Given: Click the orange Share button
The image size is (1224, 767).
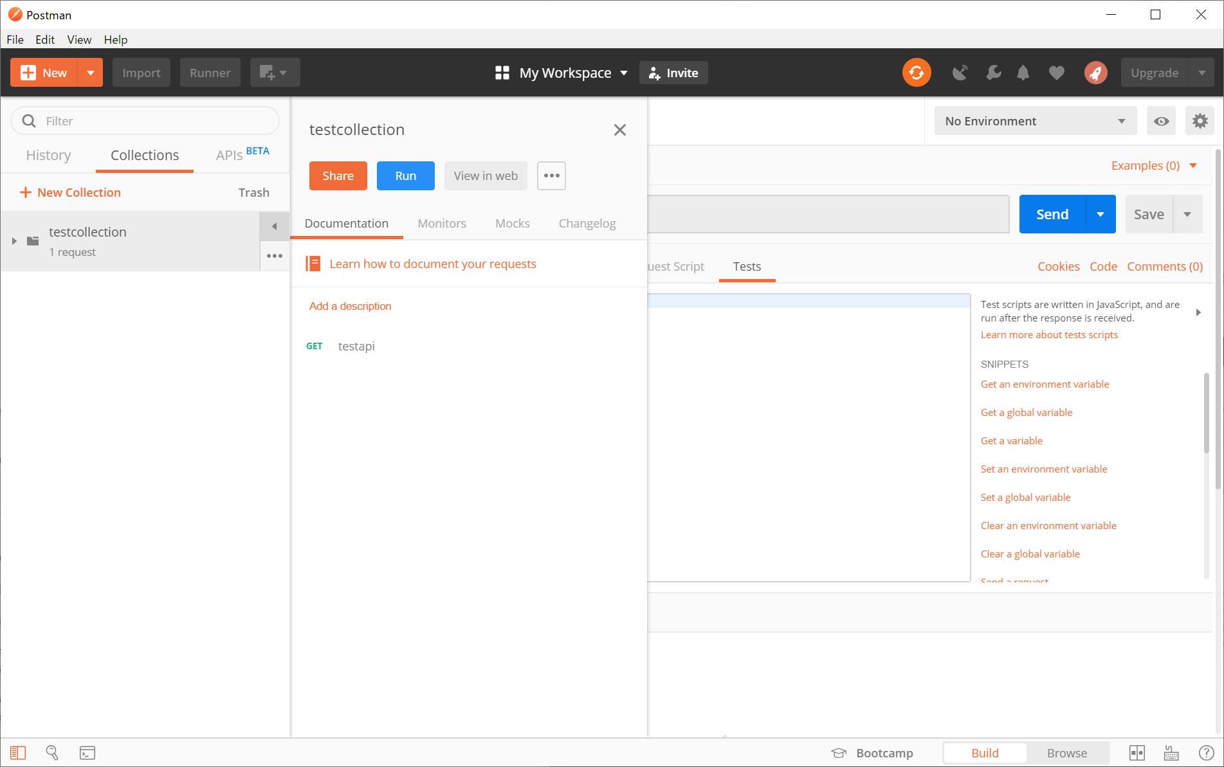Looking at the screenshot, I should click(x=338, y=176).
